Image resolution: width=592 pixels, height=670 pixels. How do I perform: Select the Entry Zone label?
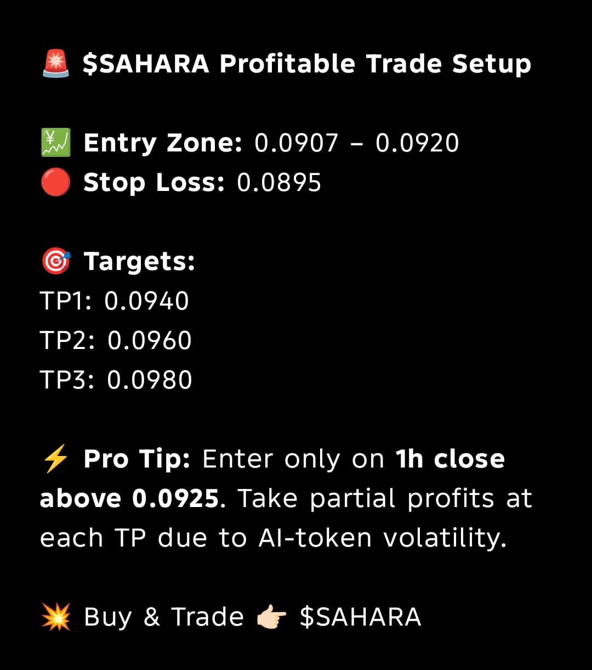[163, 143]
